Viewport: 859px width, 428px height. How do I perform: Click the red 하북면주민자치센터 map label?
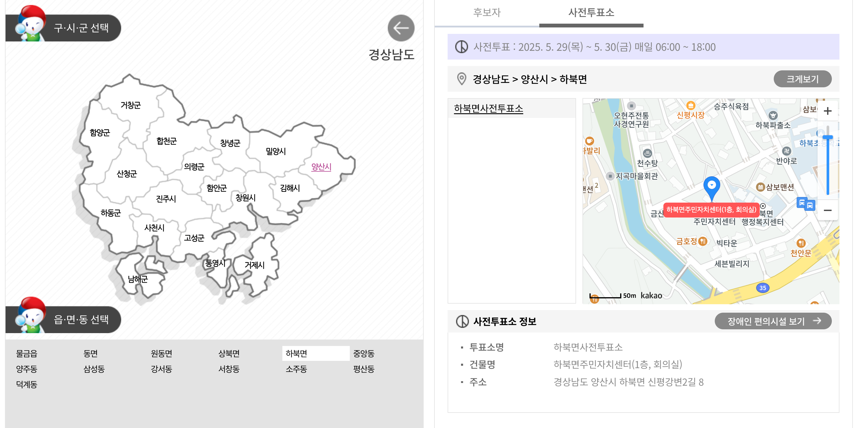pyautogui.click(x=711, y=210)
